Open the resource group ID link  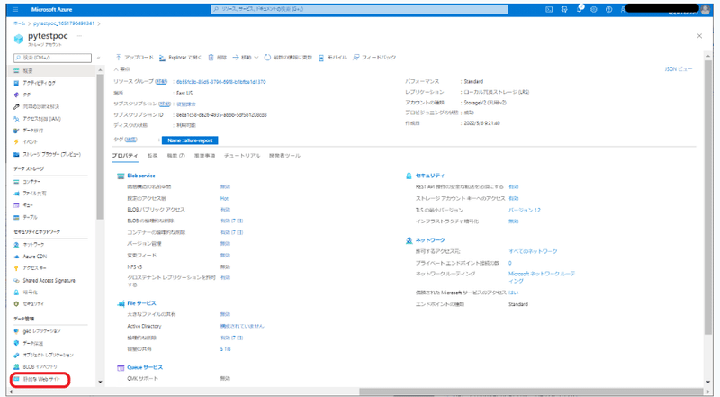click(220, 82)
